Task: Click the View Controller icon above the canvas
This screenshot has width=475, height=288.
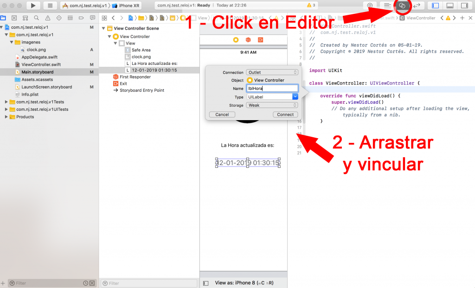Action: click(x=236, y=40)
